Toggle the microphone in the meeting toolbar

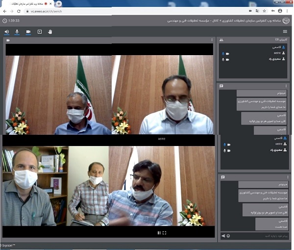point(17,32)
